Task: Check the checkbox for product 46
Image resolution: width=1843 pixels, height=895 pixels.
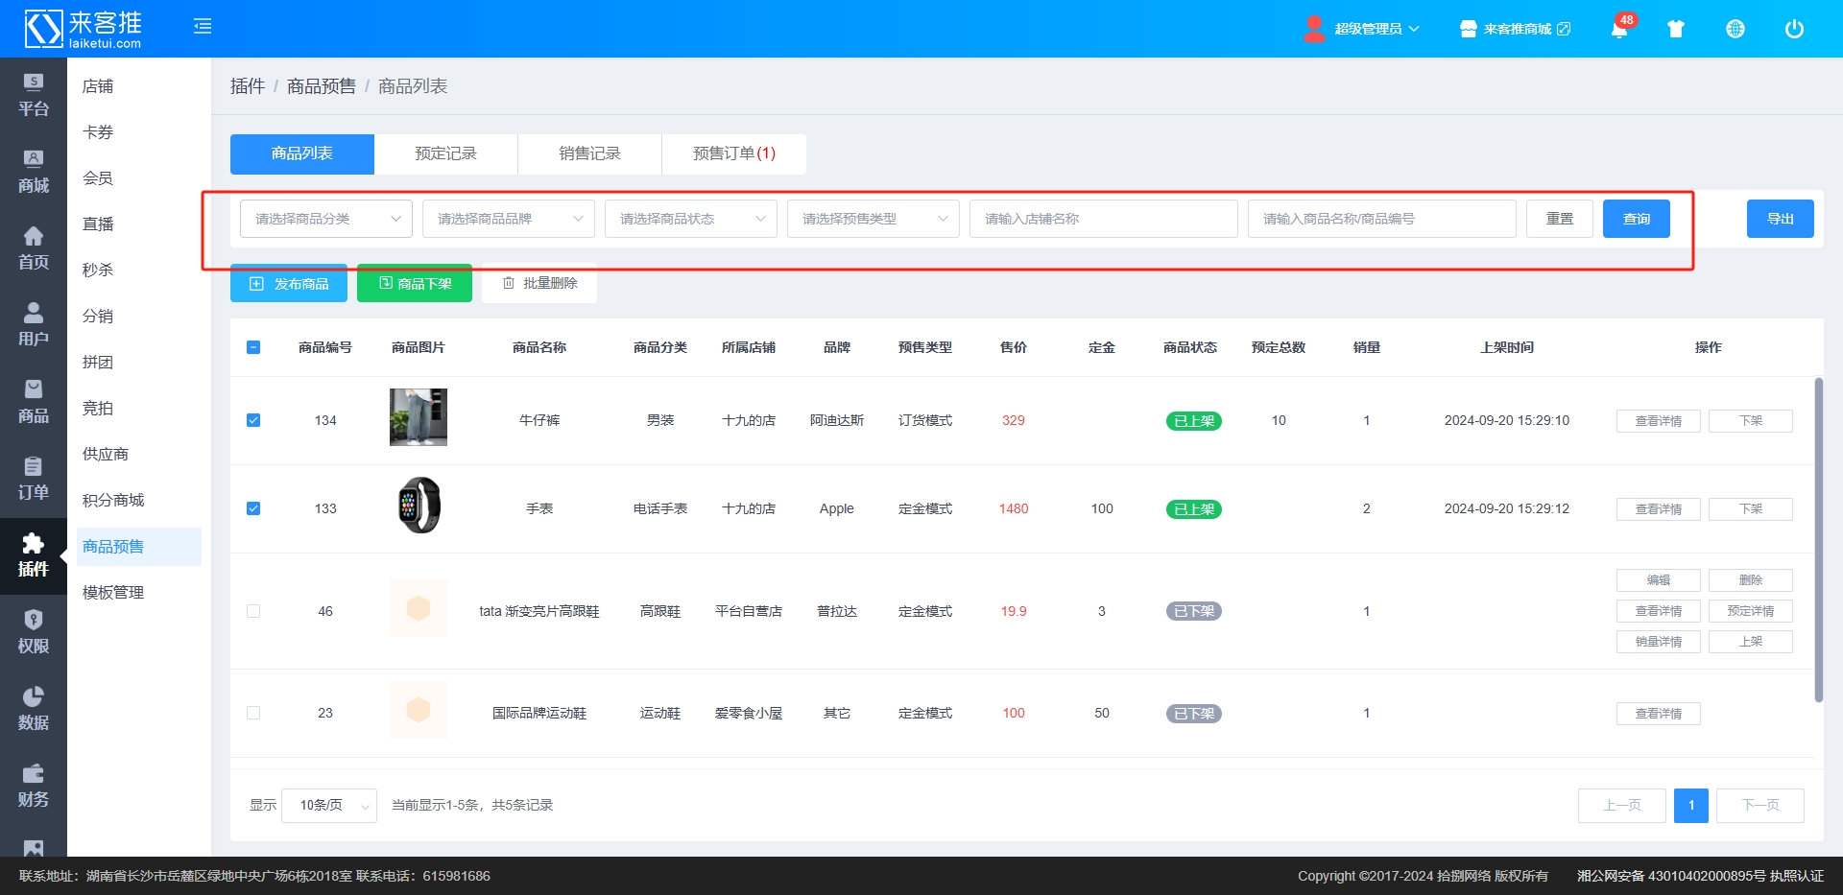Action: (x=253, y=611)
